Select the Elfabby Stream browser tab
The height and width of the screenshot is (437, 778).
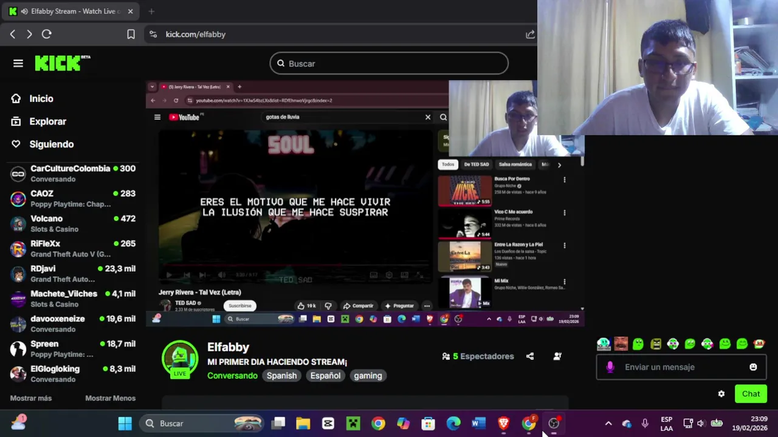click(72, 12)
